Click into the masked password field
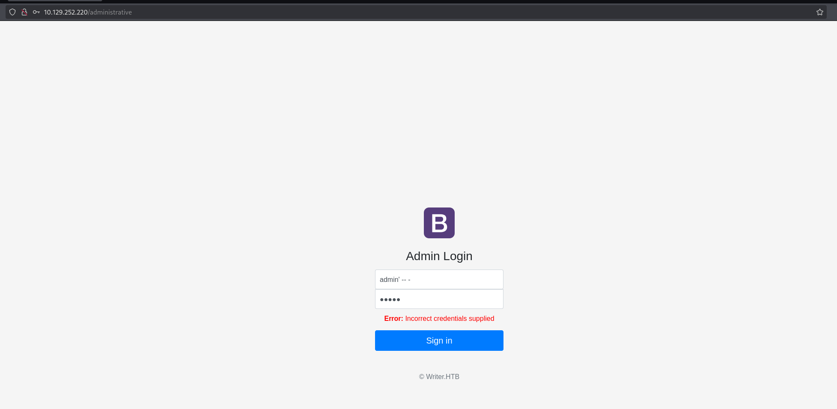Screen dimensions: 837x409 click(439, 299)
